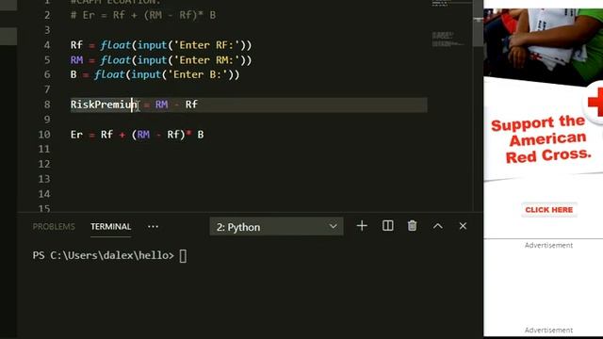Click the Advertisement label below the Red Cross ad

click(x=548, y=245)
